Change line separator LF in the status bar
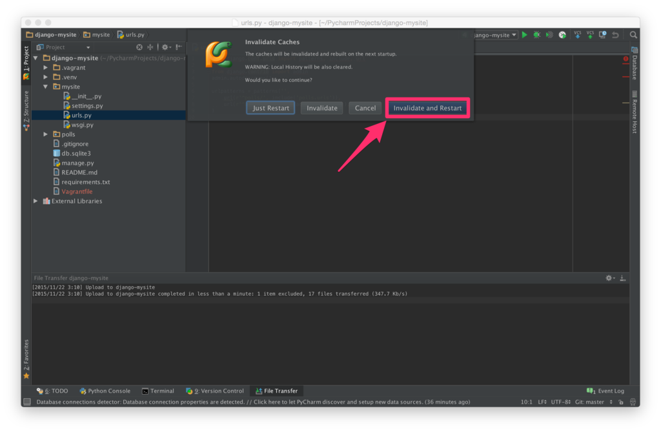This screenshot has width=661, height=432. tap(542, 402)
